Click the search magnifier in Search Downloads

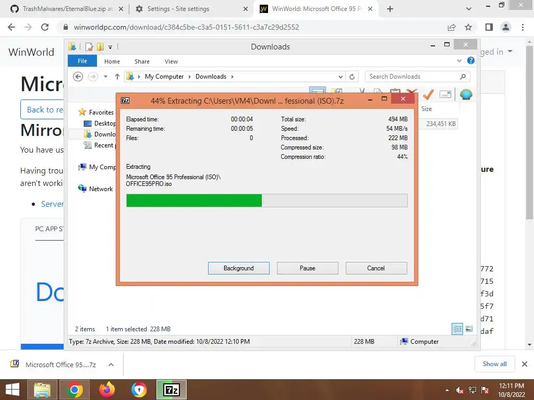[x=463, y=77]
